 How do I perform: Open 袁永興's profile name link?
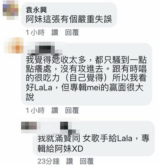(36, 10)
